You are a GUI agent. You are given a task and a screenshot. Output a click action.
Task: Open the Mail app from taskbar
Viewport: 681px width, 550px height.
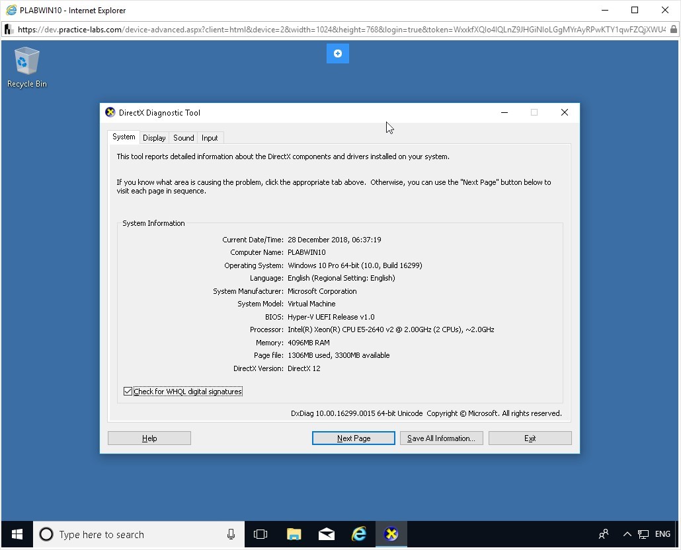326,534
